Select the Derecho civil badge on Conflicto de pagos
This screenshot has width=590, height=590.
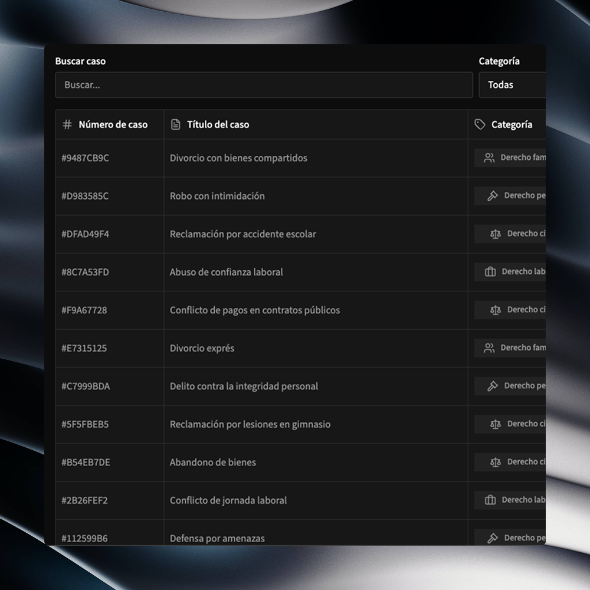(x=513, y=310)
